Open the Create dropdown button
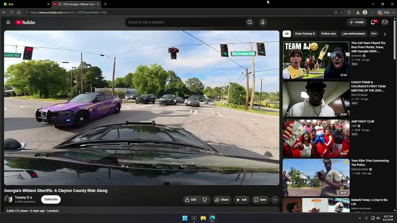397x223 pixels. (x=356, y=22)
